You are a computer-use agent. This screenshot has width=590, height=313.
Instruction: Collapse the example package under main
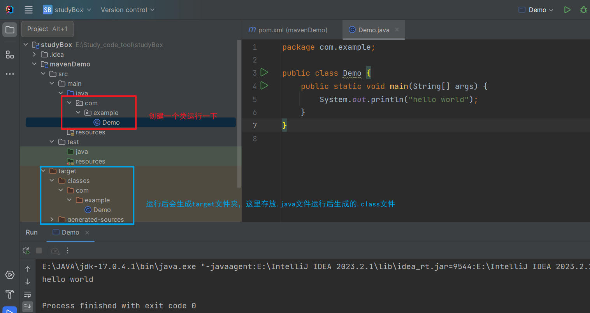click(78, 113)
